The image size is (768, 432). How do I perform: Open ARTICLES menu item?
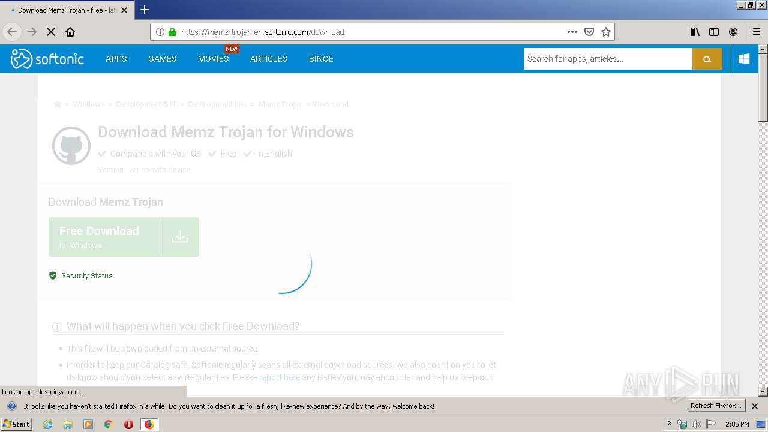pyautogui.click(x=269, y=59)
